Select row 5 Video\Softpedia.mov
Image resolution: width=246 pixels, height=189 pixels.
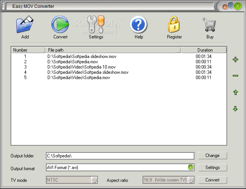(119, 78)
